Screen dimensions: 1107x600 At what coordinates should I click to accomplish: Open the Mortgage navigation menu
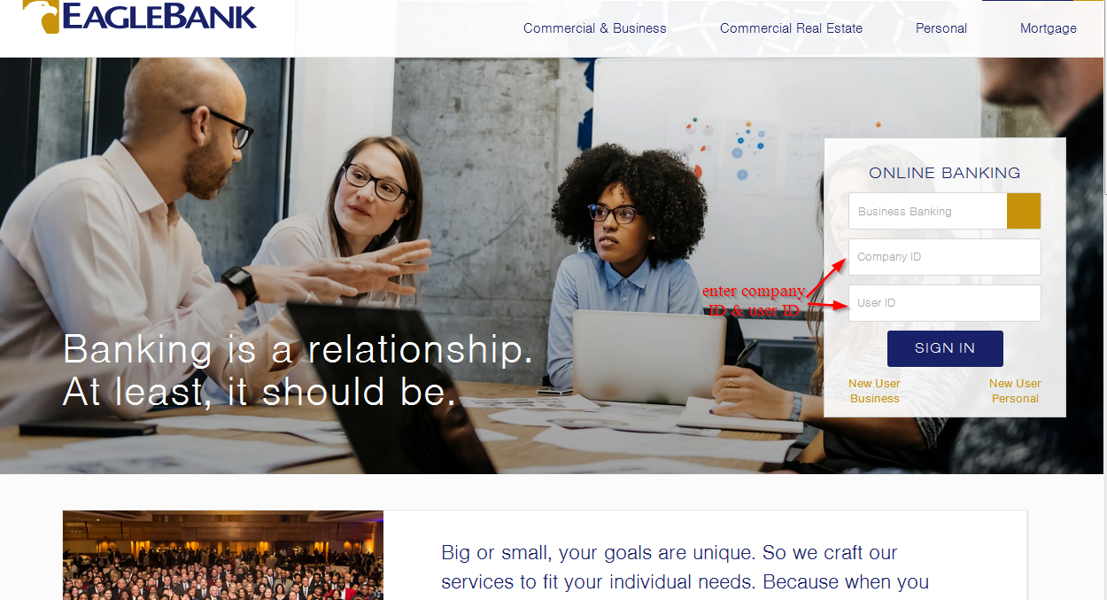1049,28
